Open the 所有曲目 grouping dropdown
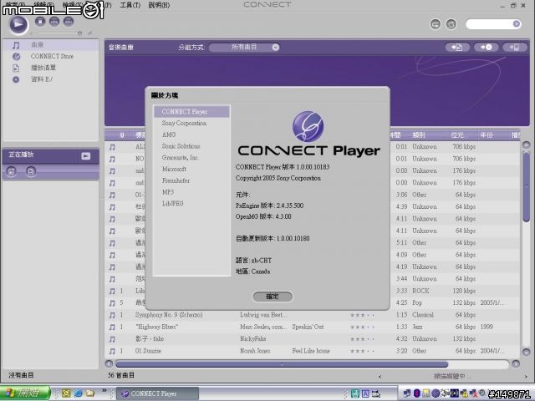The width and height of the screenshot is (535, 401). (x=244, y=47)
